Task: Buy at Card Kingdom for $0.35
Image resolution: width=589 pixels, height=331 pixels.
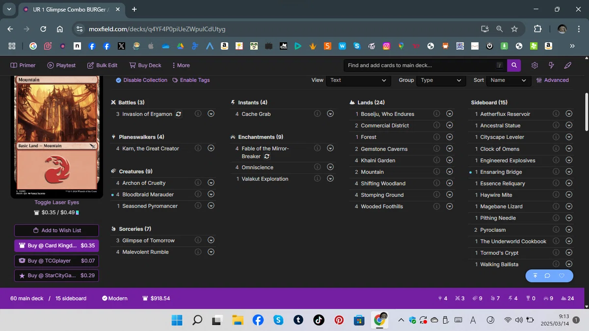Action: click(x=56, y=246)
